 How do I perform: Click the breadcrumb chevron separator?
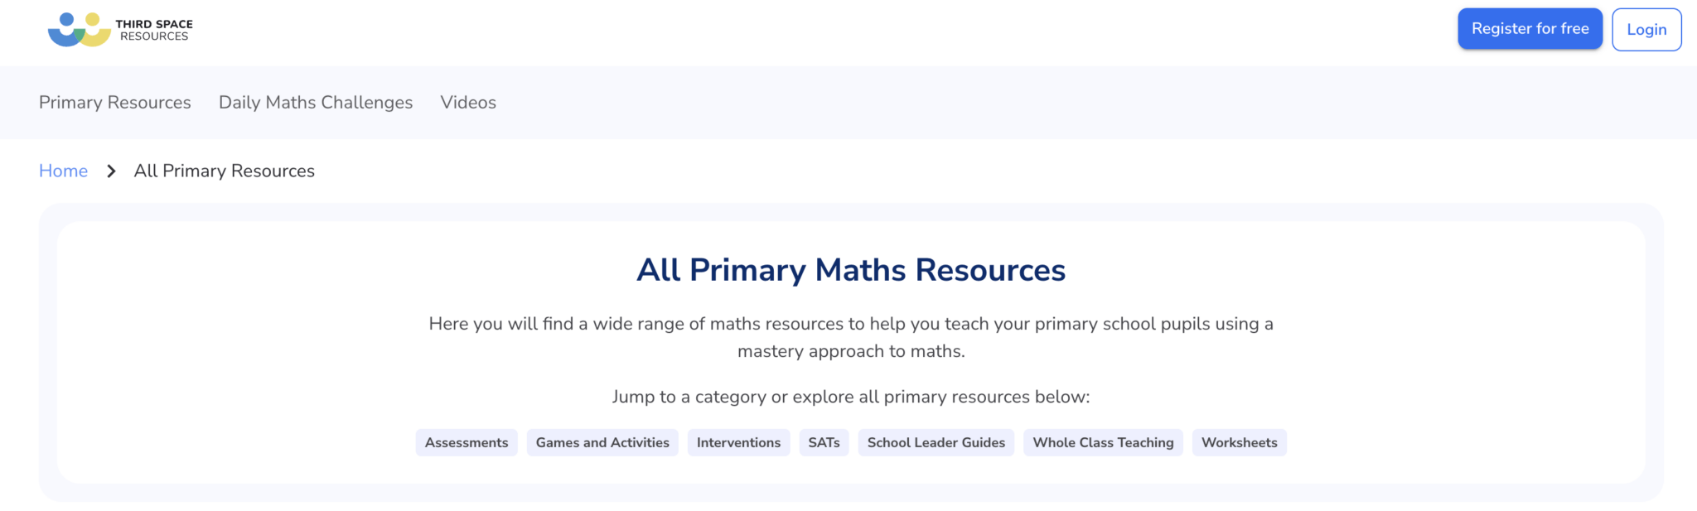pos(111,171)
